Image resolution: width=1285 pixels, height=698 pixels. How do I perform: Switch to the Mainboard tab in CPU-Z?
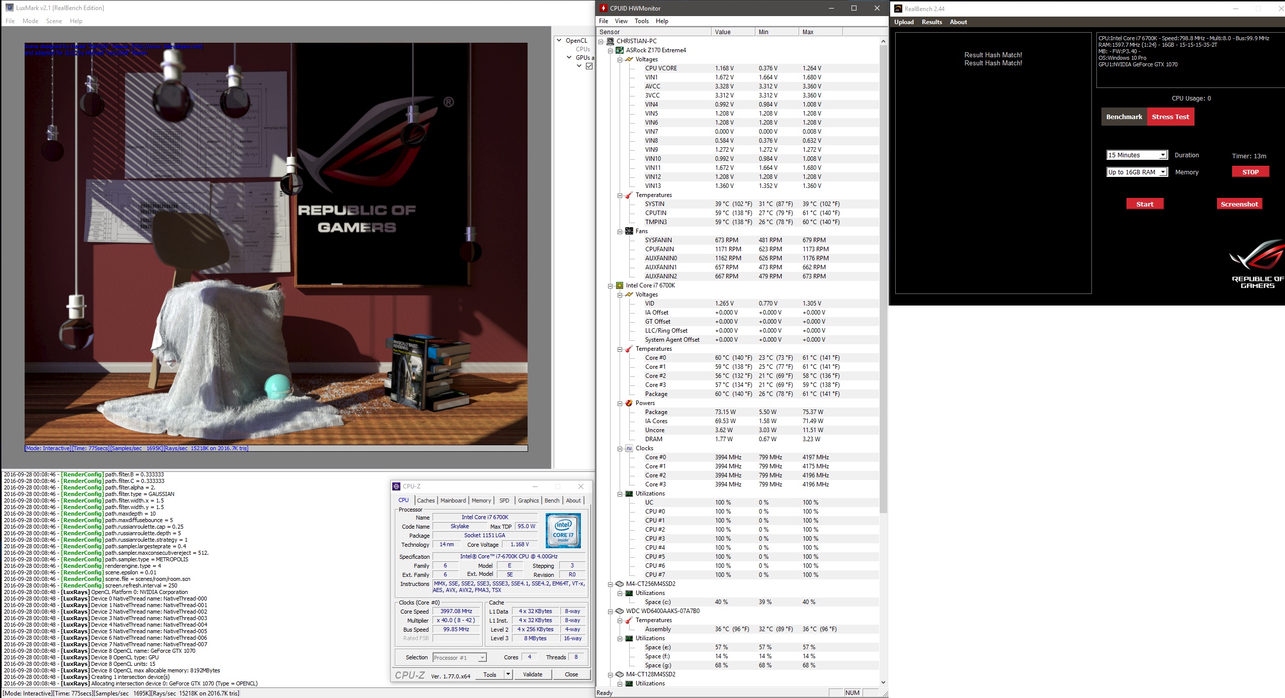[x=453, y=501]
